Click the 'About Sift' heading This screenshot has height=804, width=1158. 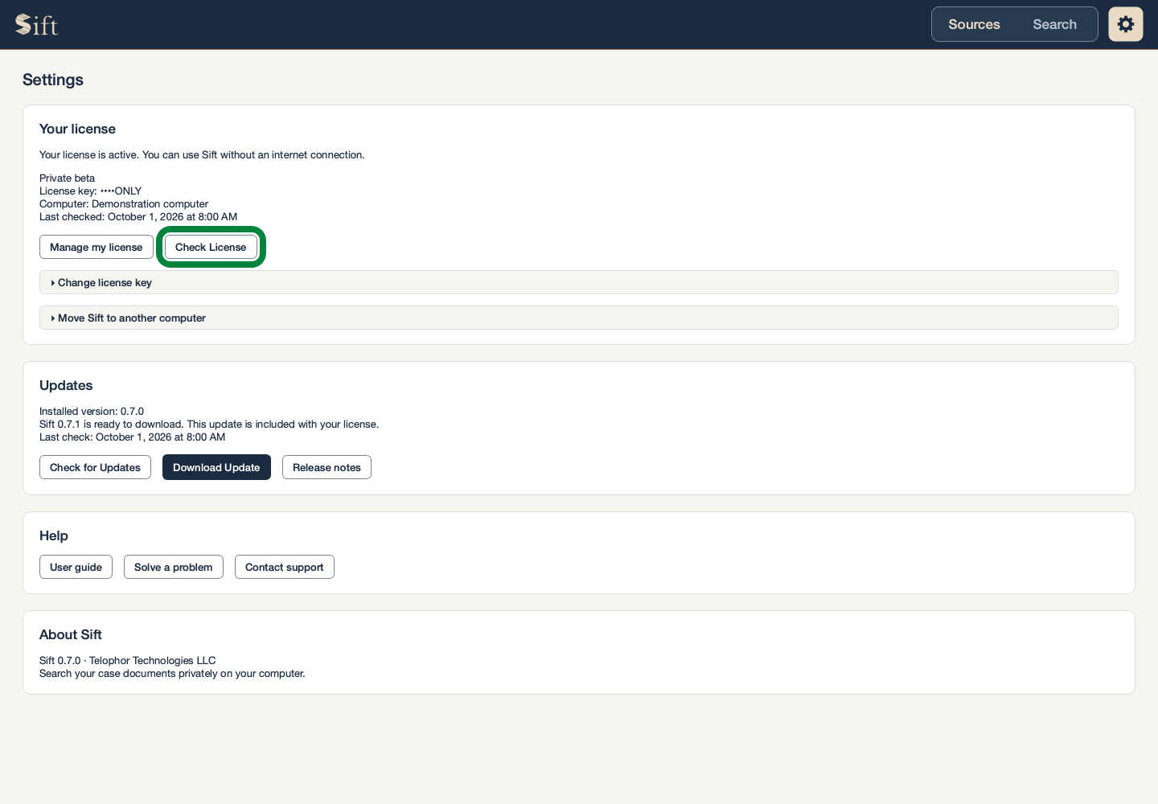71,634
